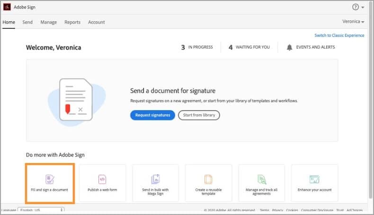
Task: Open the language selector English: US
Action: click(x=41, y=210)
